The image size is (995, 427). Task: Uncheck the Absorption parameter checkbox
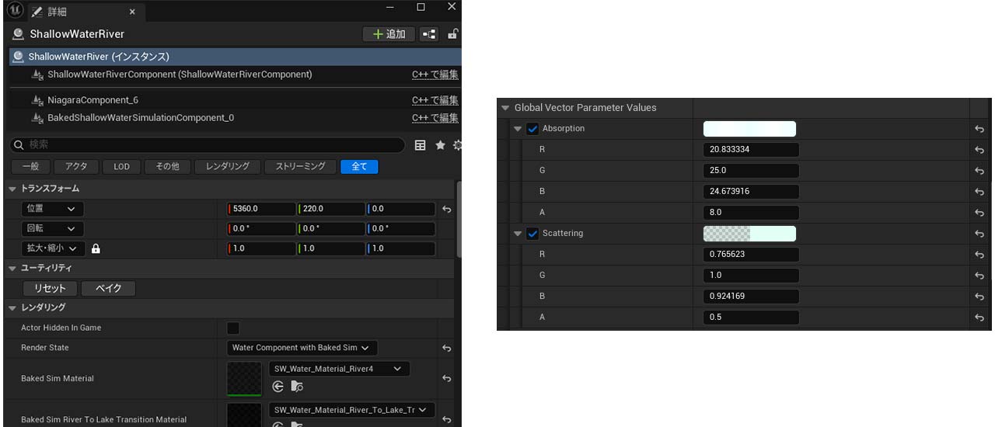532,129
